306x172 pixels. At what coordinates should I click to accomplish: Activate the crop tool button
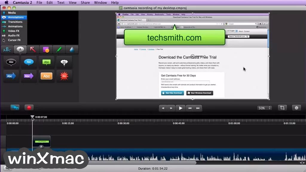tap(282, 108)
